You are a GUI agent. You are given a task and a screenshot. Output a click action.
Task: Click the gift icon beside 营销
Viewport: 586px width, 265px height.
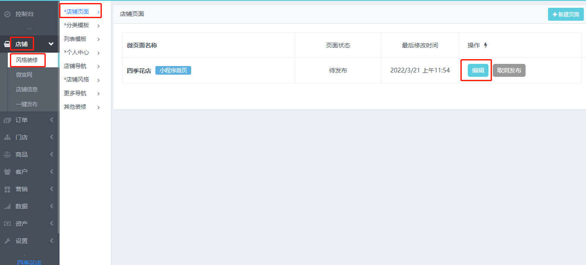7,189
